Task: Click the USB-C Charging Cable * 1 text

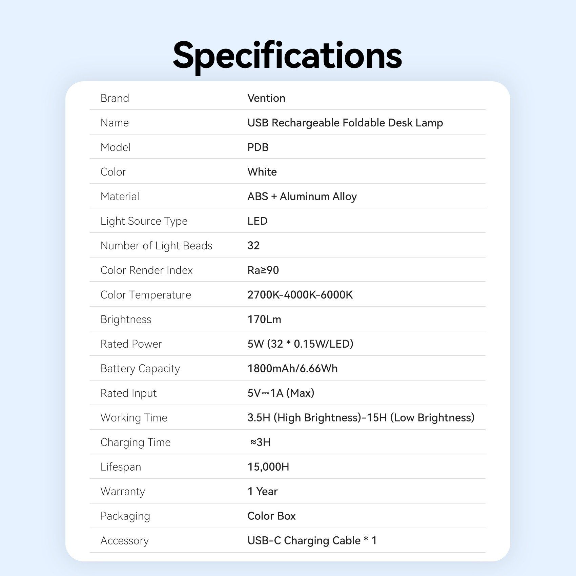Action: (312, 540)
